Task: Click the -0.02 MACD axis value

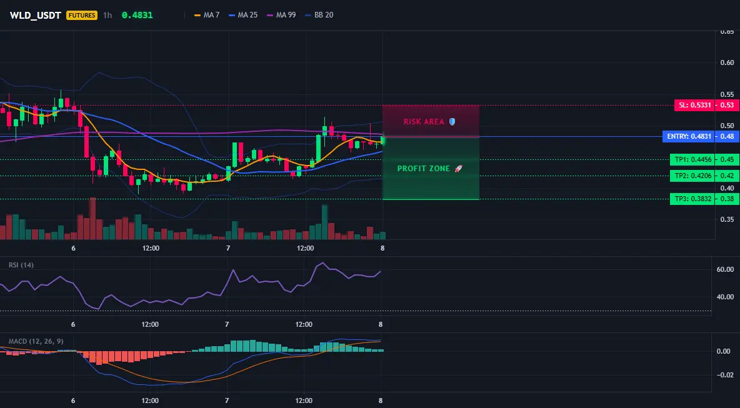Action: [x=725, y=375]
